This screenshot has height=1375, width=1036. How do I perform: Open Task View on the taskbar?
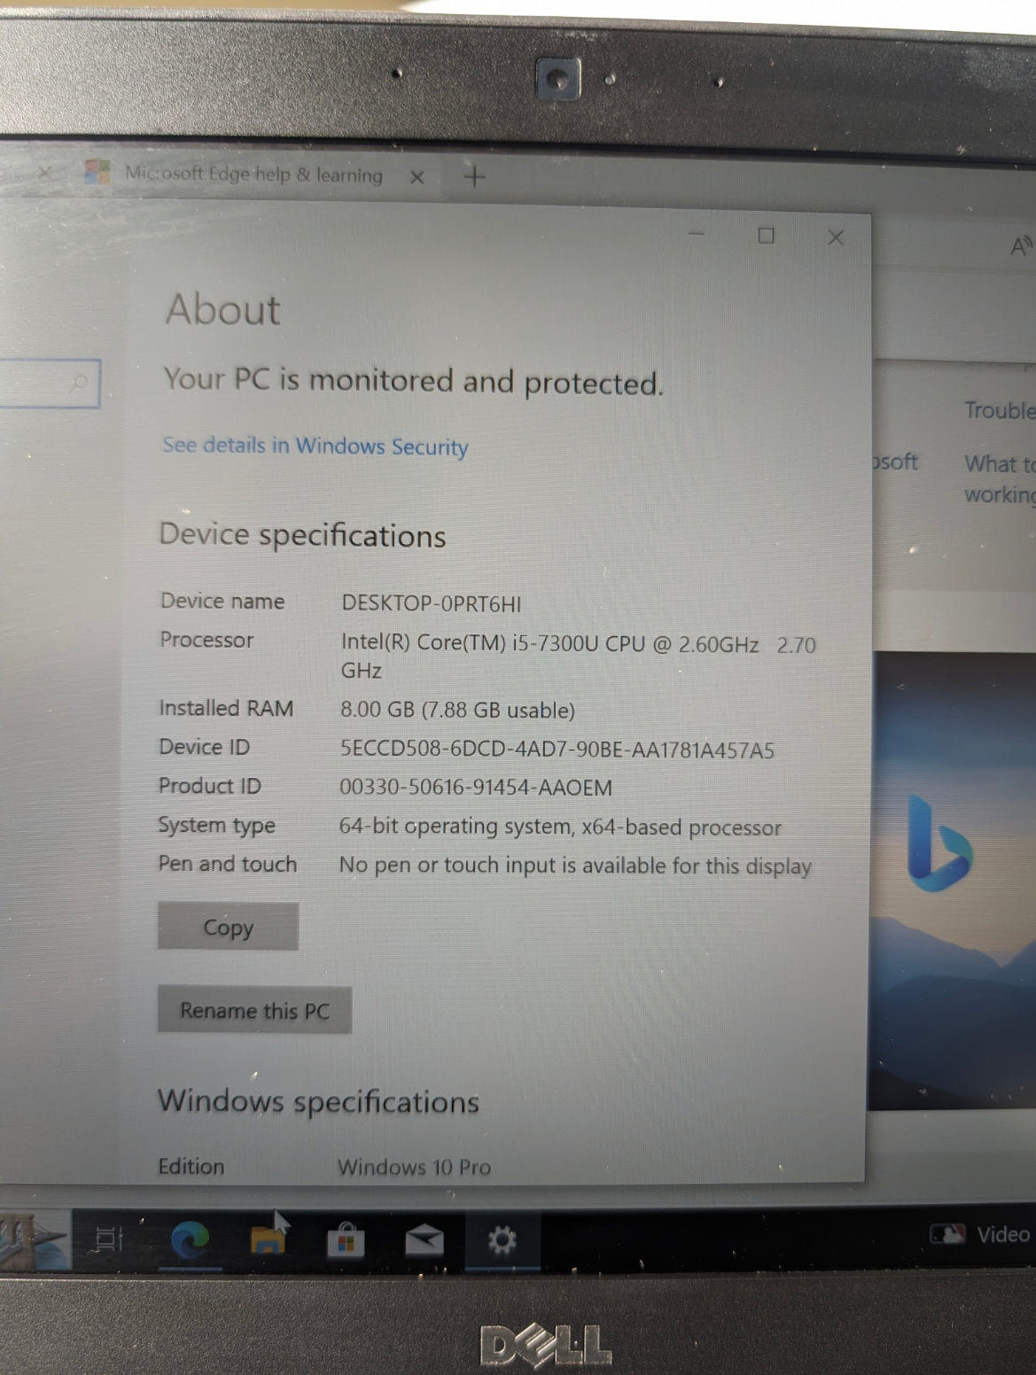(x=109, y=1239)
